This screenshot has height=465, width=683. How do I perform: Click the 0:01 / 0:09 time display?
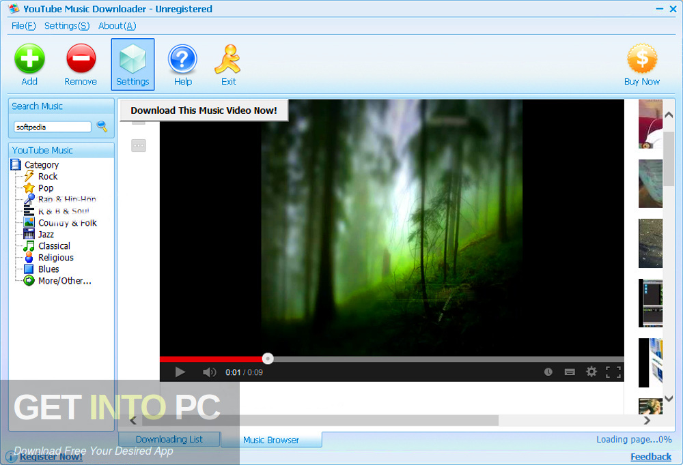244,372
